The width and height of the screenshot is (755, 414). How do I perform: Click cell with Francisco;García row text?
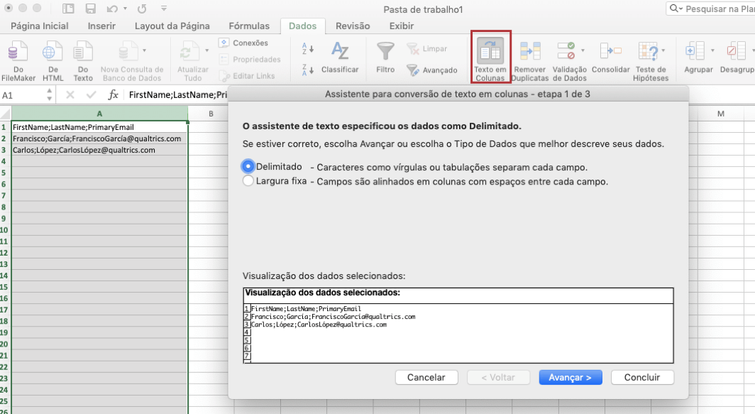pos(99,138)
